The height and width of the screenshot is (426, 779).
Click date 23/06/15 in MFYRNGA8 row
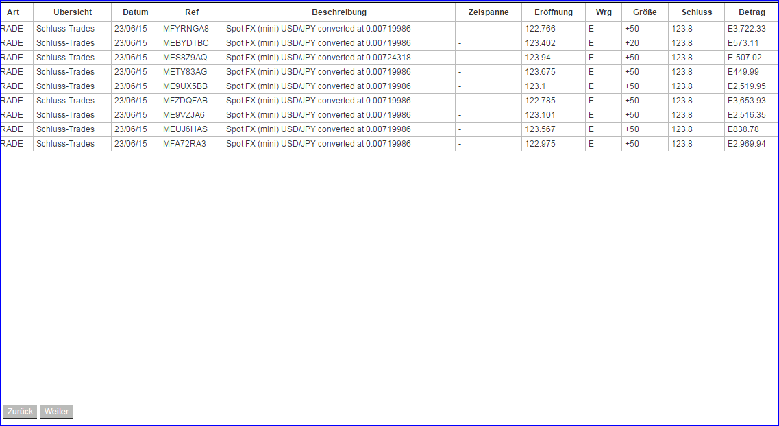click(131, 29)
